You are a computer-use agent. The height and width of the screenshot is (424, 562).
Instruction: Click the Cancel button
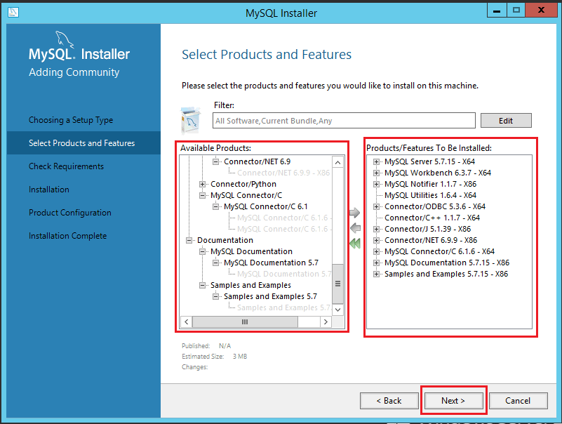tap(518, 400)
